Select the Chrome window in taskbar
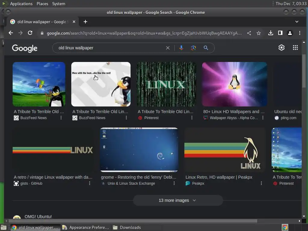 coord(35,227)
